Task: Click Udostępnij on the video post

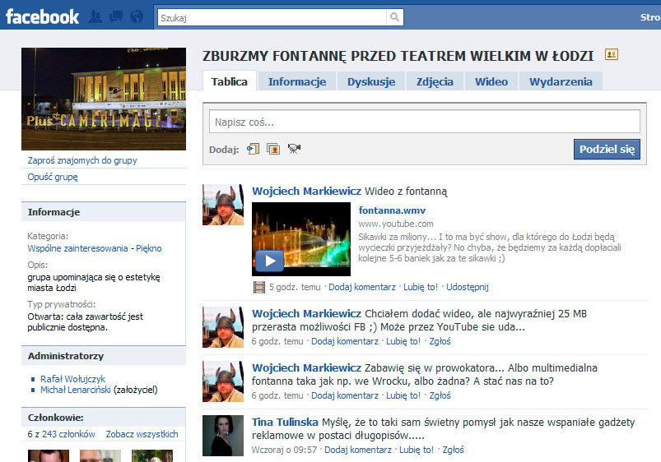Action: pyautogui.click(x=468, y=287)
